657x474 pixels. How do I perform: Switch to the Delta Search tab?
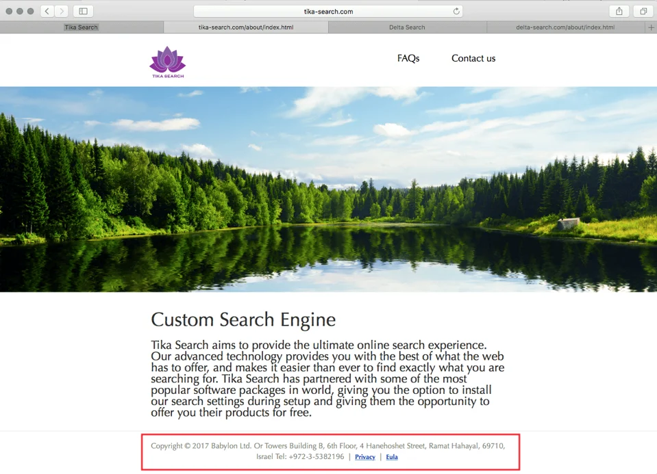pyautogui.click(x=407, y=27)
